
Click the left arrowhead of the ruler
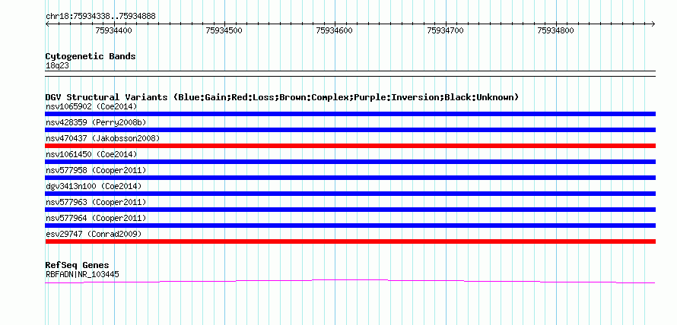click(47, 24)
